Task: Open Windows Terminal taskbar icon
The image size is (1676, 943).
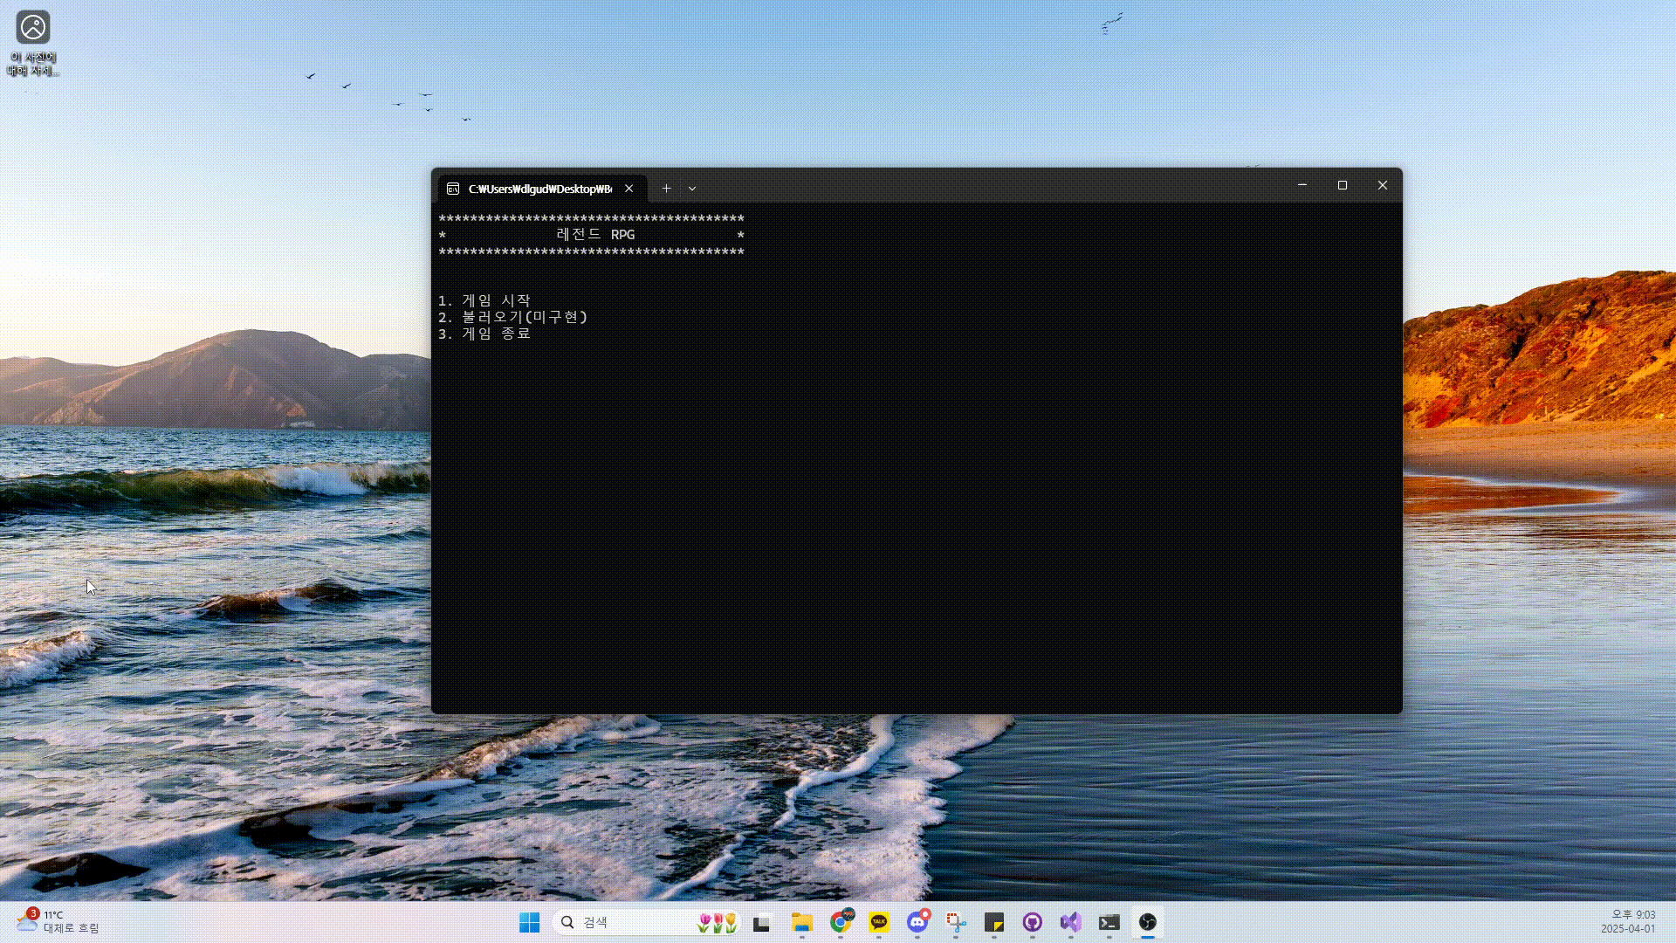Action: (x=1109, y=922)
